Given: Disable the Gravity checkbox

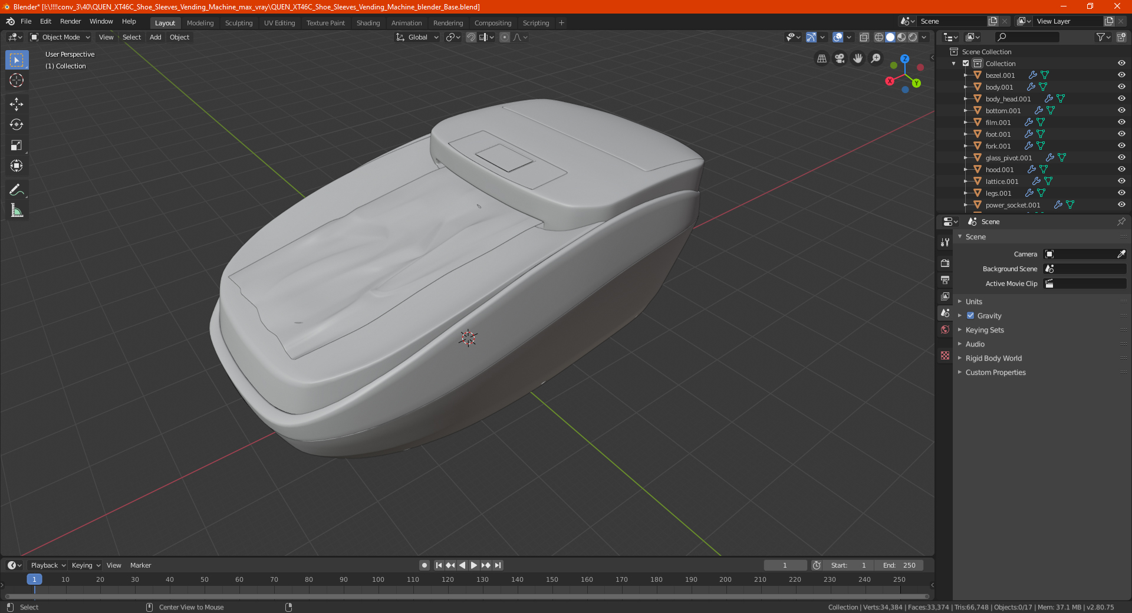Looking at the screenshot, I should click(x=970, y=315).
